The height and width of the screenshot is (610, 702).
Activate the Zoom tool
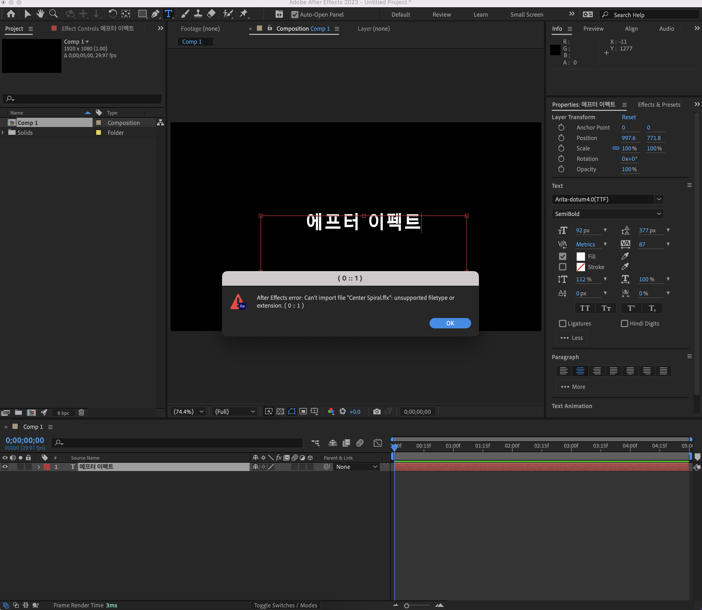pyautogui.click(x=53, y=14)
